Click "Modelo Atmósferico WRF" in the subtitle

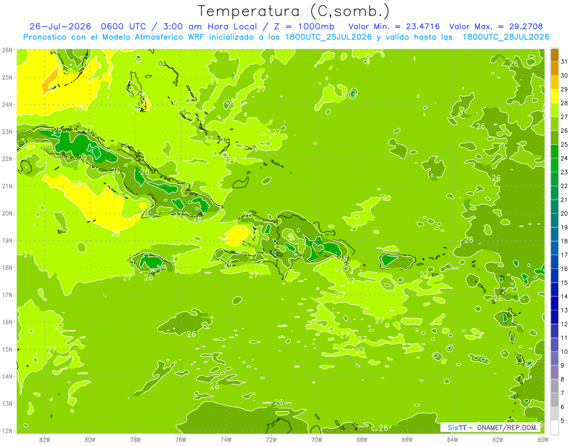point(152,37)
